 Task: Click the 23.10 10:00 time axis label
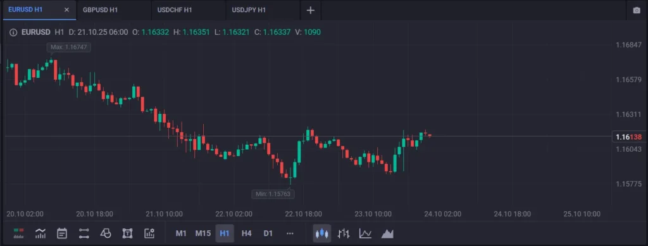373,214
